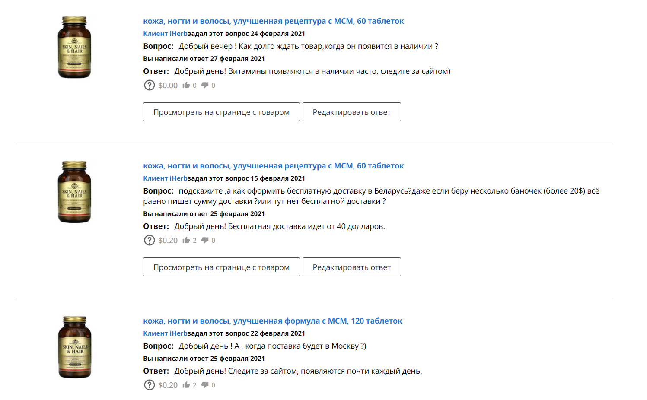Open first '60 таблеток' product title link
Viewport: 647px width, 400px height.
tap(274, 21)
